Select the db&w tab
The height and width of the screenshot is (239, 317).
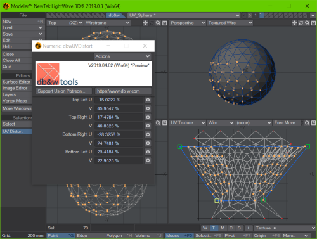click(114, 15)
